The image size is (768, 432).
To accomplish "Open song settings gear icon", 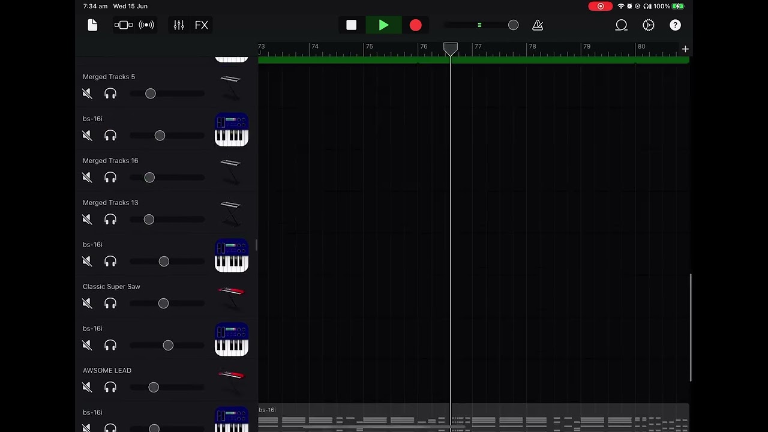I will click(x=649, y=25).
